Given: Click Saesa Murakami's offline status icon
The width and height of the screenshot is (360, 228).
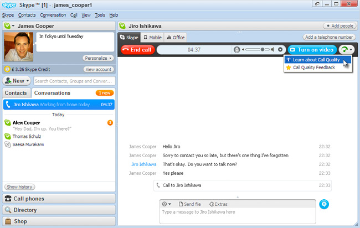Looking at the screenshot, I should click(x=8, y=144).
